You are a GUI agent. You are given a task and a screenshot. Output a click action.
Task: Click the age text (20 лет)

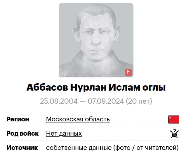(x=139, y=101)
